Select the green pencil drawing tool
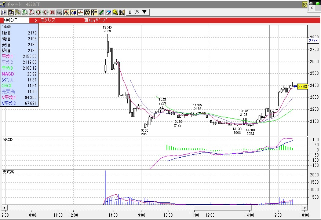The image size is (321, 220). (x=101, y=12)
